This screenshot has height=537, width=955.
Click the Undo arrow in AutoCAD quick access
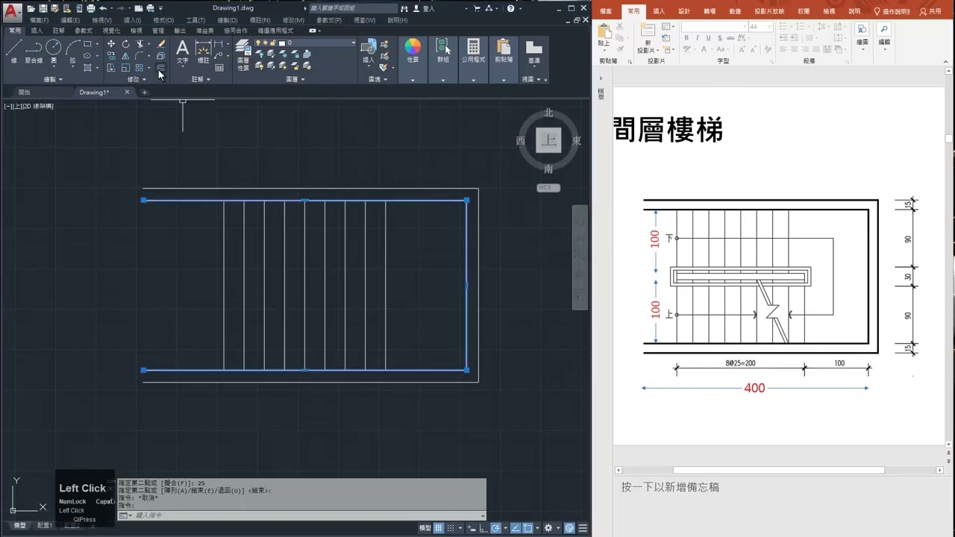104,8
